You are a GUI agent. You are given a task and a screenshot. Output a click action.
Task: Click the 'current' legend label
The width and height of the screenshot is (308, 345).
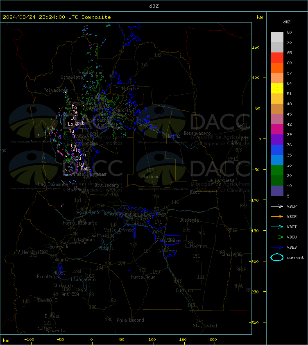[x=295, y=257]
